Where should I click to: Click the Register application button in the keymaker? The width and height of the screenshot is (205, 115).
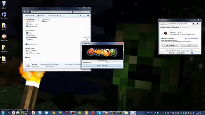102,66
